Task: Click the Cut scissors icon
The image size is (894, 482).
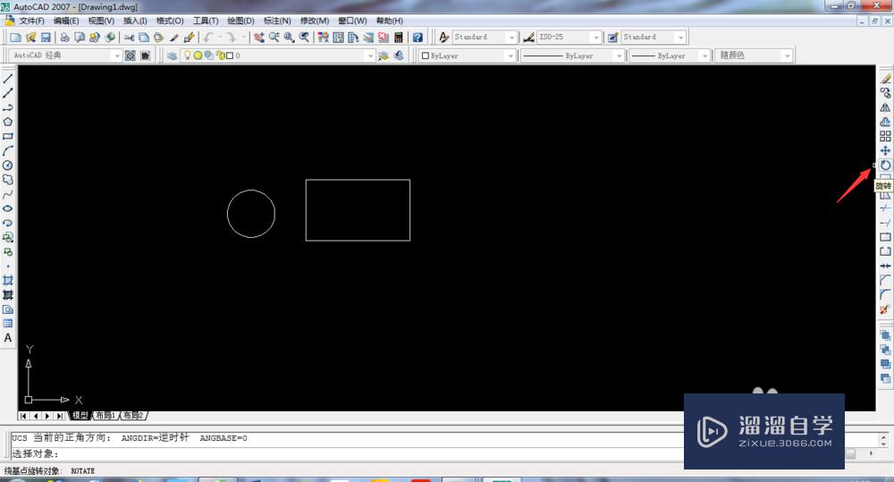Action: point(129,37)
